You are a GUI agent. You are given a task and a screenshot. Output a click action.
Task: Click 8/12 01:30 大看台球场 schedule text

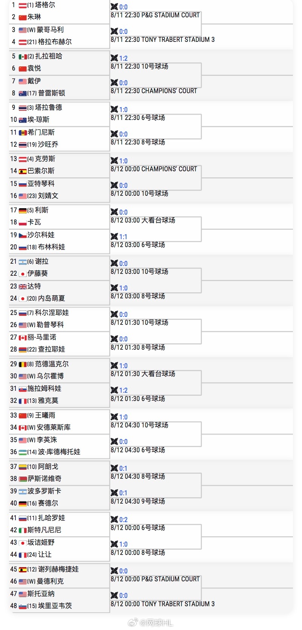pyautogui.click(x=143, y=374)
